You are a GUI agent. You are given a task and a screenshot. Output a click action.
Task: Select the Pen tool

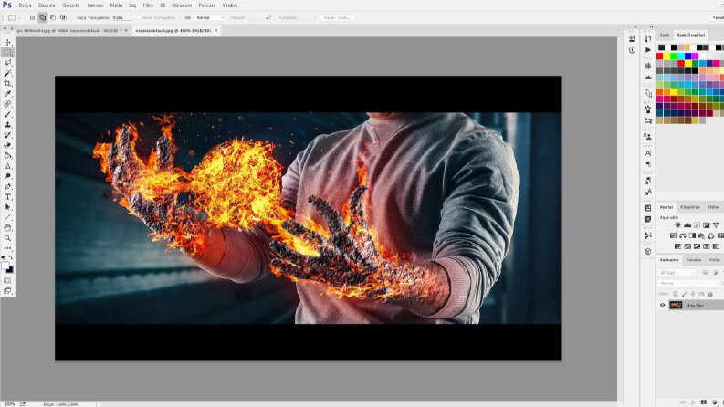(7, 186)
